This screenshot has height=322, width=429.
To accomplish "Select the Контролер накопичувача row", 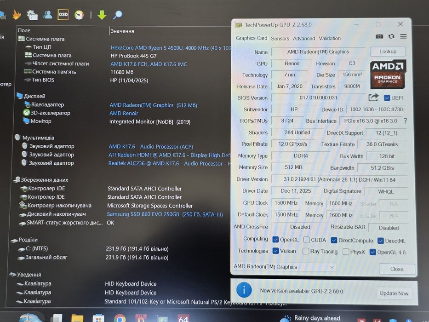I will pos(55,205).
